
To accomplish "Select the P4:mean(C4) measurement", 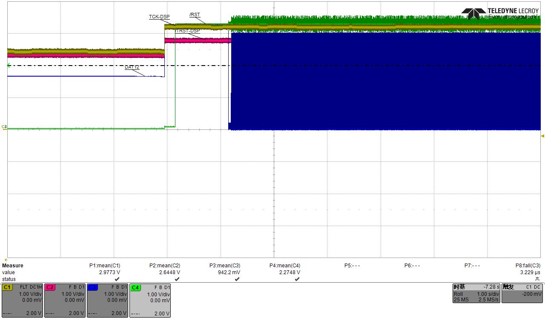I will (285, 266).
